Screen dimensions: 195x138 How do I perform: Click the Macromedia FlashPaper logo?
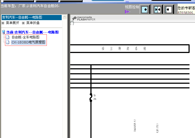[x=83, y=18]
